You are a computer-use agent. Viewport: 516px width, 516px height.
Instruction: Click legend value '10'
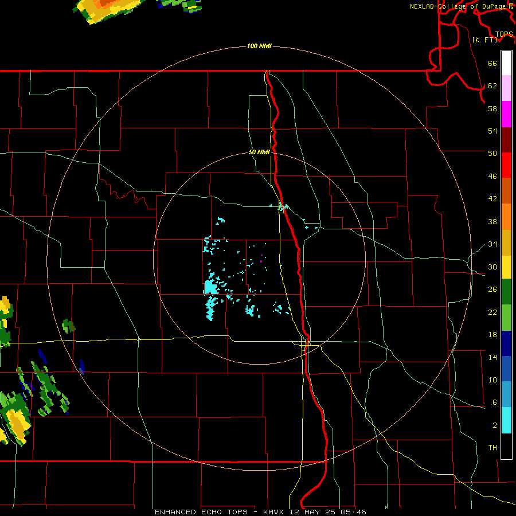coord(492,380)
